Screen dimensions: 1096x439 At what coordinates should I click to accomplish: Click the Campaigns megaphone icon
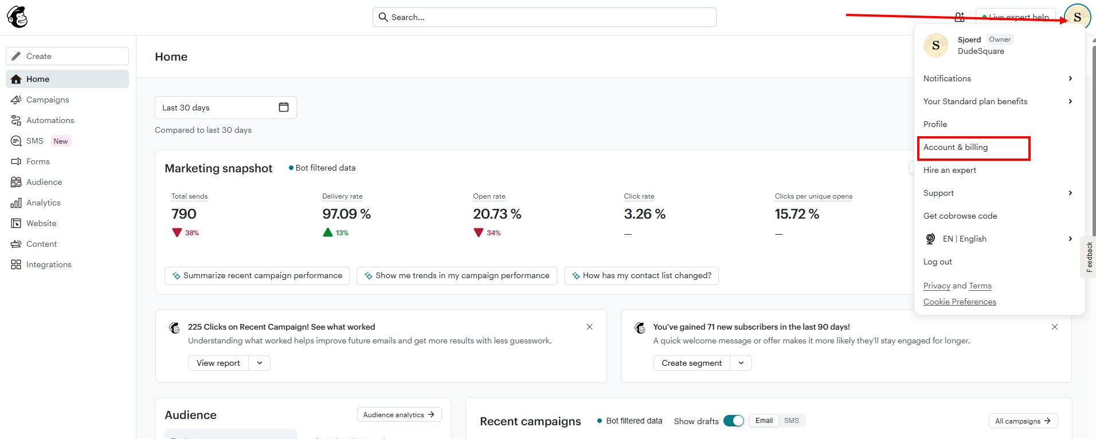16,100
